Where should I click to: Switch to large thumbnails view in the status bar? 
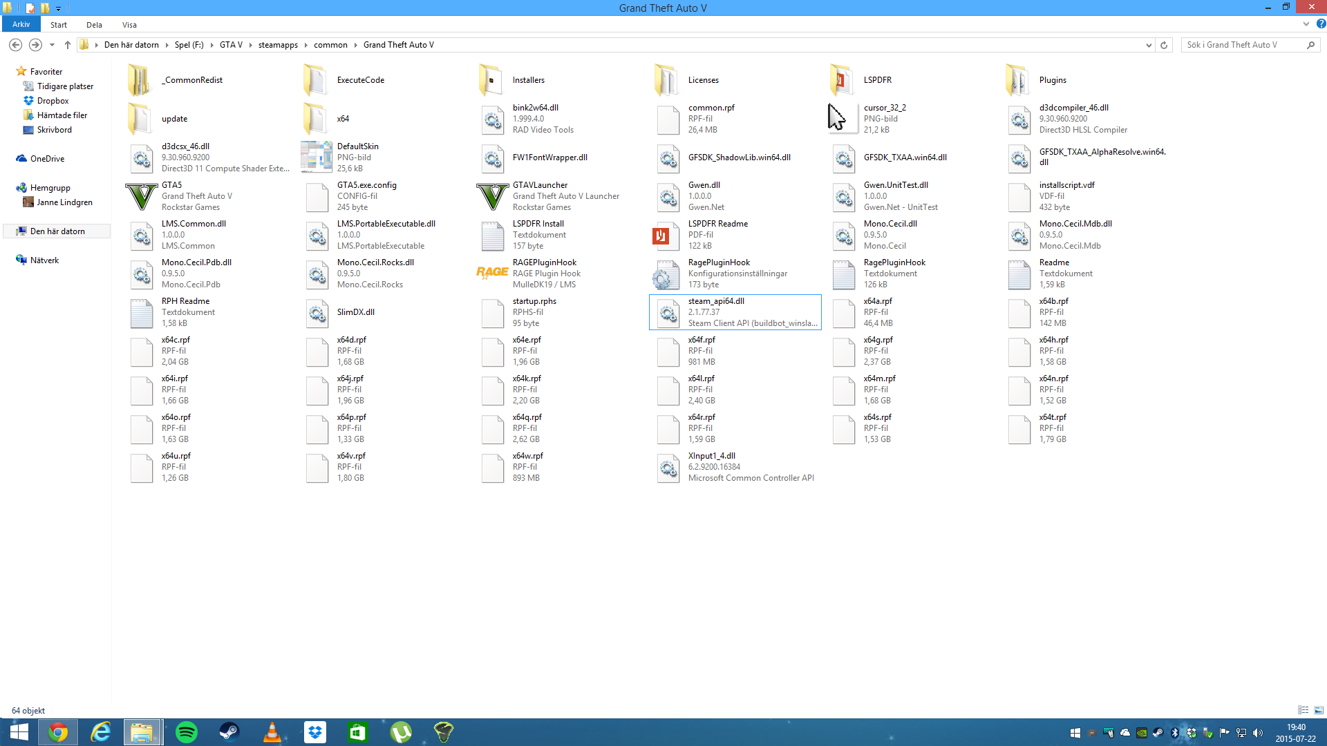pos(1319,710)
